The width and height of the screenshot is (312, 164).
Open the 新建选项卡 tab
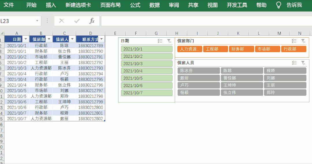click(x=78, y=5)
